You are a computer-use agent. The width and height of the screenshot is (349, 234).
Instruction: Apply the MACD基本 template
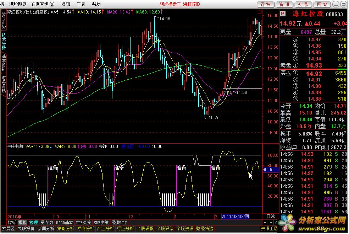pos(65,222)
